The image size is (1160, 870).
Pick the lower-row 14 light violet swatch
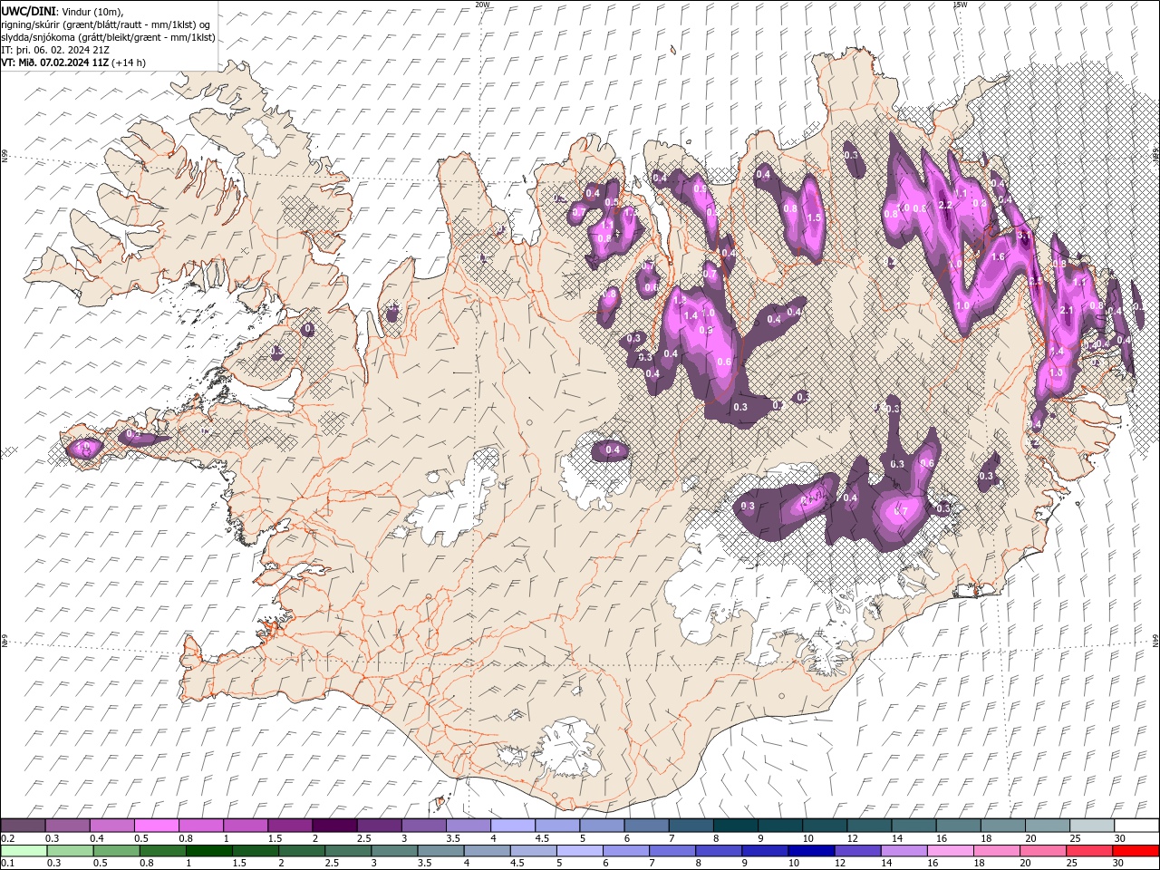(903, 851)
